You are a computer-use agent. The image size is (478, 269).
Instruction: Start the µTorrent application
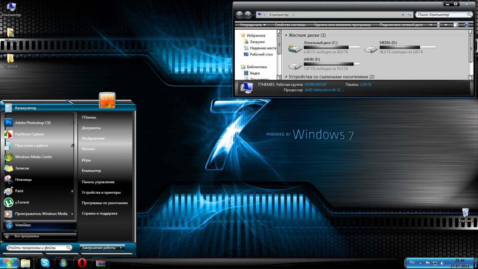pyautogui.click(x=39, y=202)
